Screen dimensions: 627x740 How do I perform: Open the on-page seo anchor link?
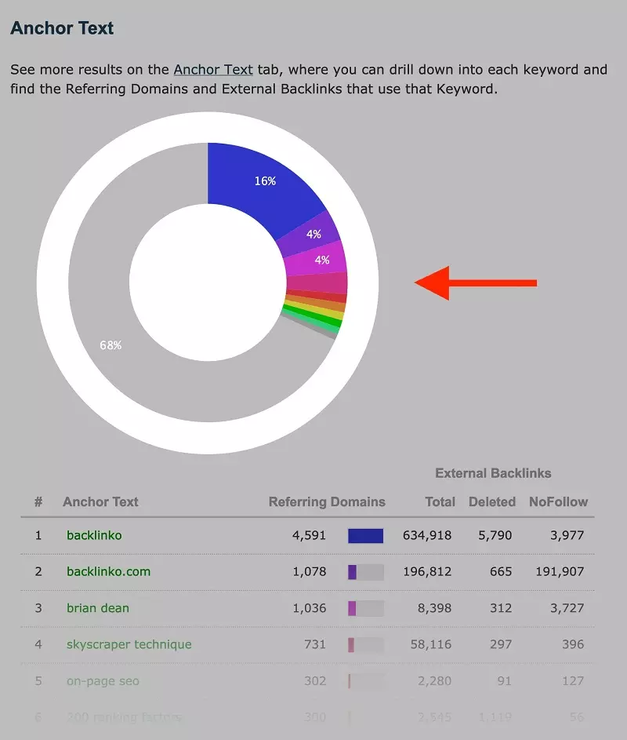(103, 680)
